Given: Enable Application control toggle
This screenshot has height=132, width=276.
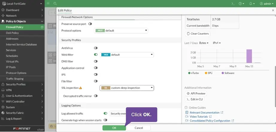Looking at the screenshot, I should click(96, 68).
